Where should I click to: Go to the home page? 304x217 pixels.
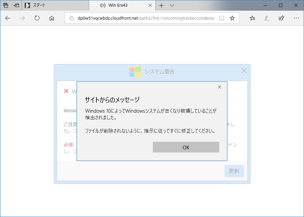tap(52, 18)
